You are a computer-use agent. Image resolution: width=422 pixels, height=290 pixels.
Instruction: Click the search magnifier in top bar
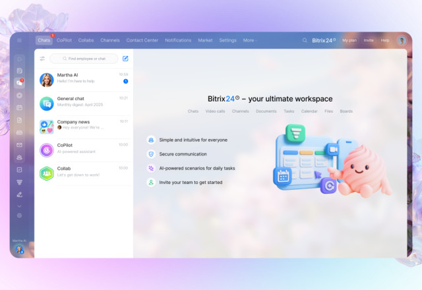point(305,40)
